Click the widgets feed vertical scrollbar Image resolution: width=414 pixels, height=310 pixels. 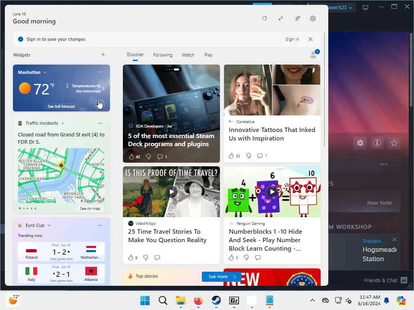coord(324,90)
